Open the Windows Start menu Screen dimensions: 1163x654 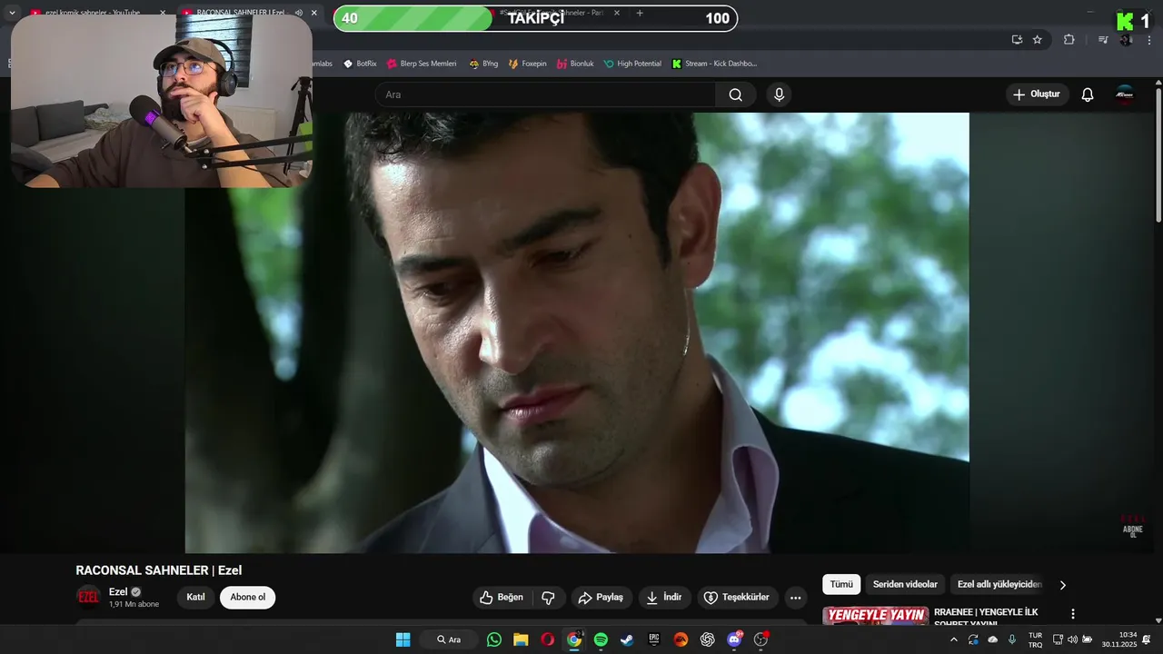pyautogui.click(x=403, y=639)
